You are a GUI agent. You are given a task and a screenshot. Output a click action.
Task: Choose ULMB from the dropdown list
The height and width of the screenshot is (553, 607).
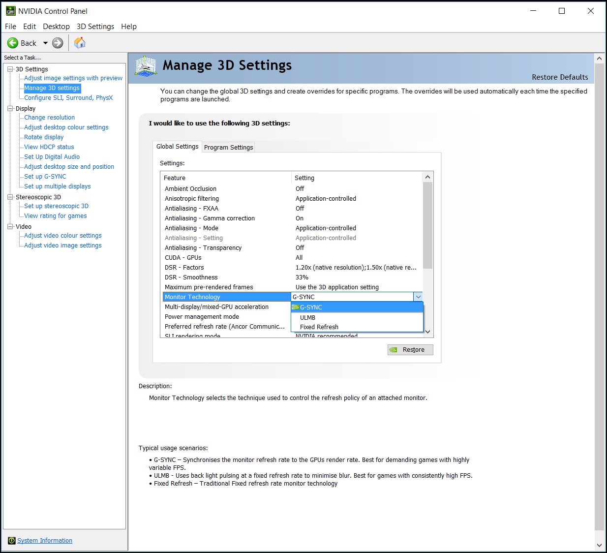[357, 317]
